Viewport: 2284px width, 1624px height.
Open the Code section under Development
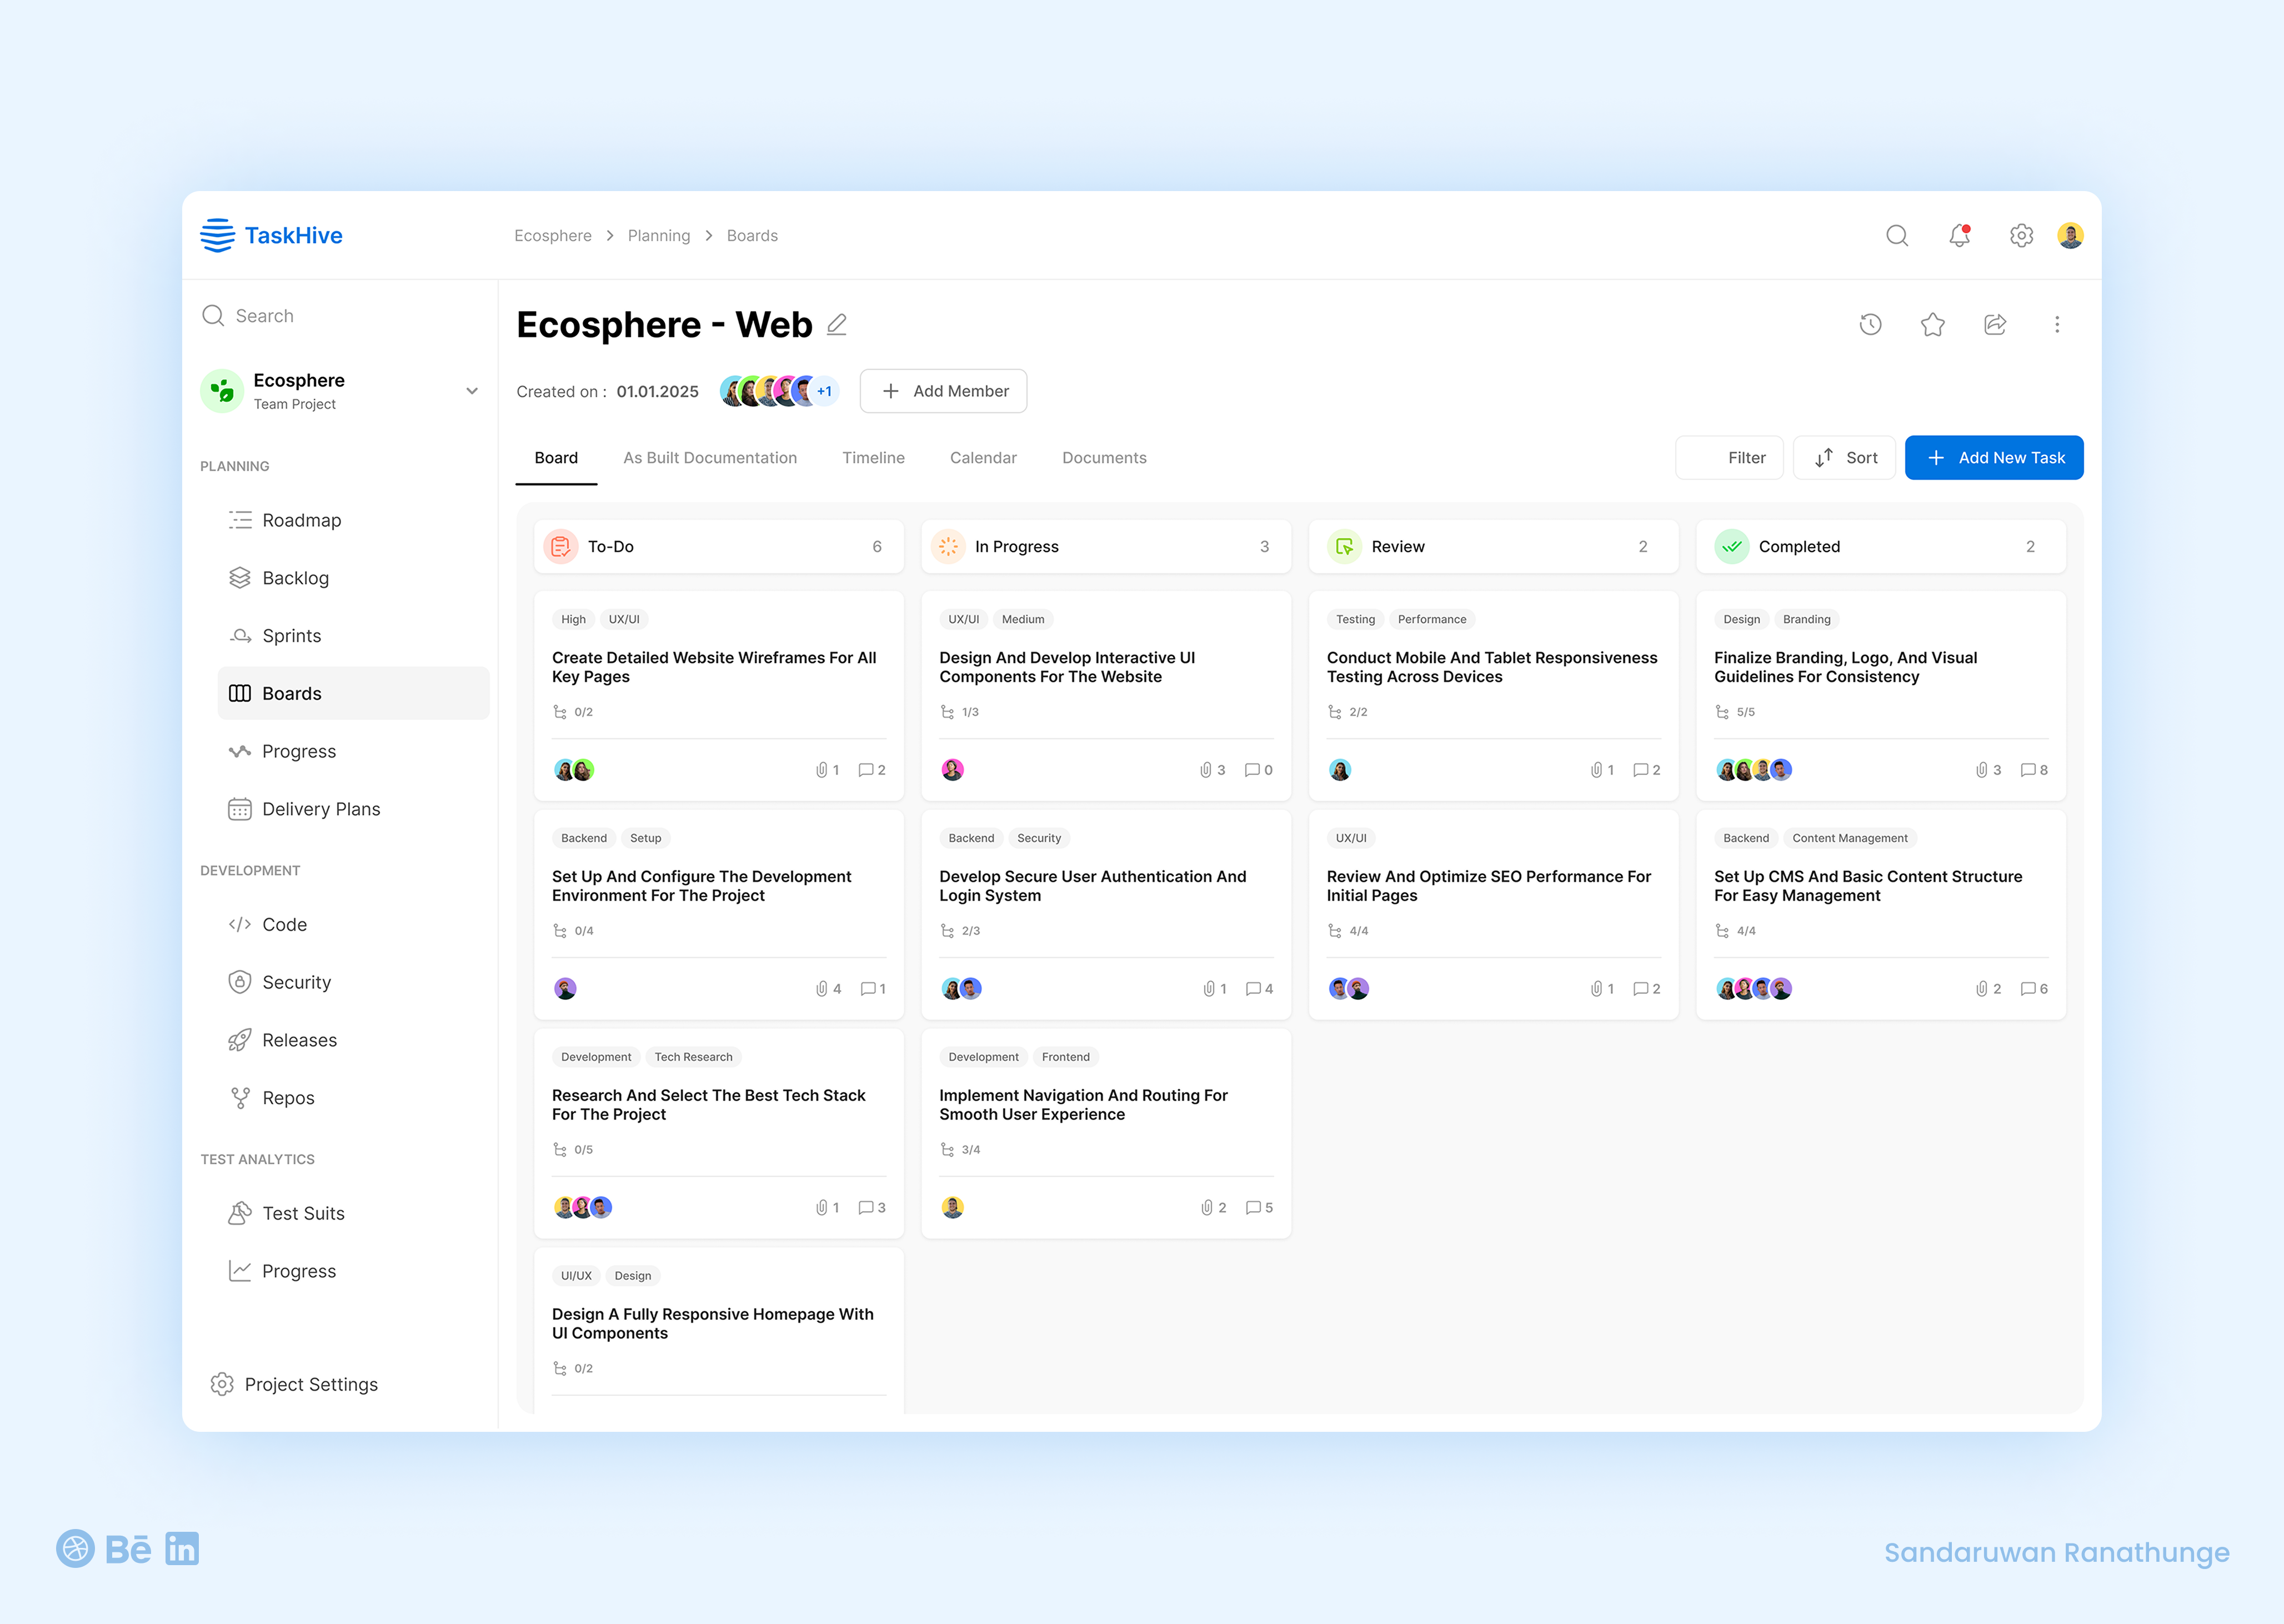(x=285, y=924)
